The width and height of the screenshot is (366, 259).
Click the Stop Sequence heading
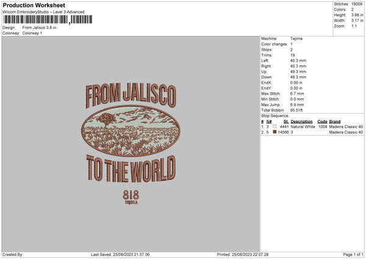click(275, 116)
